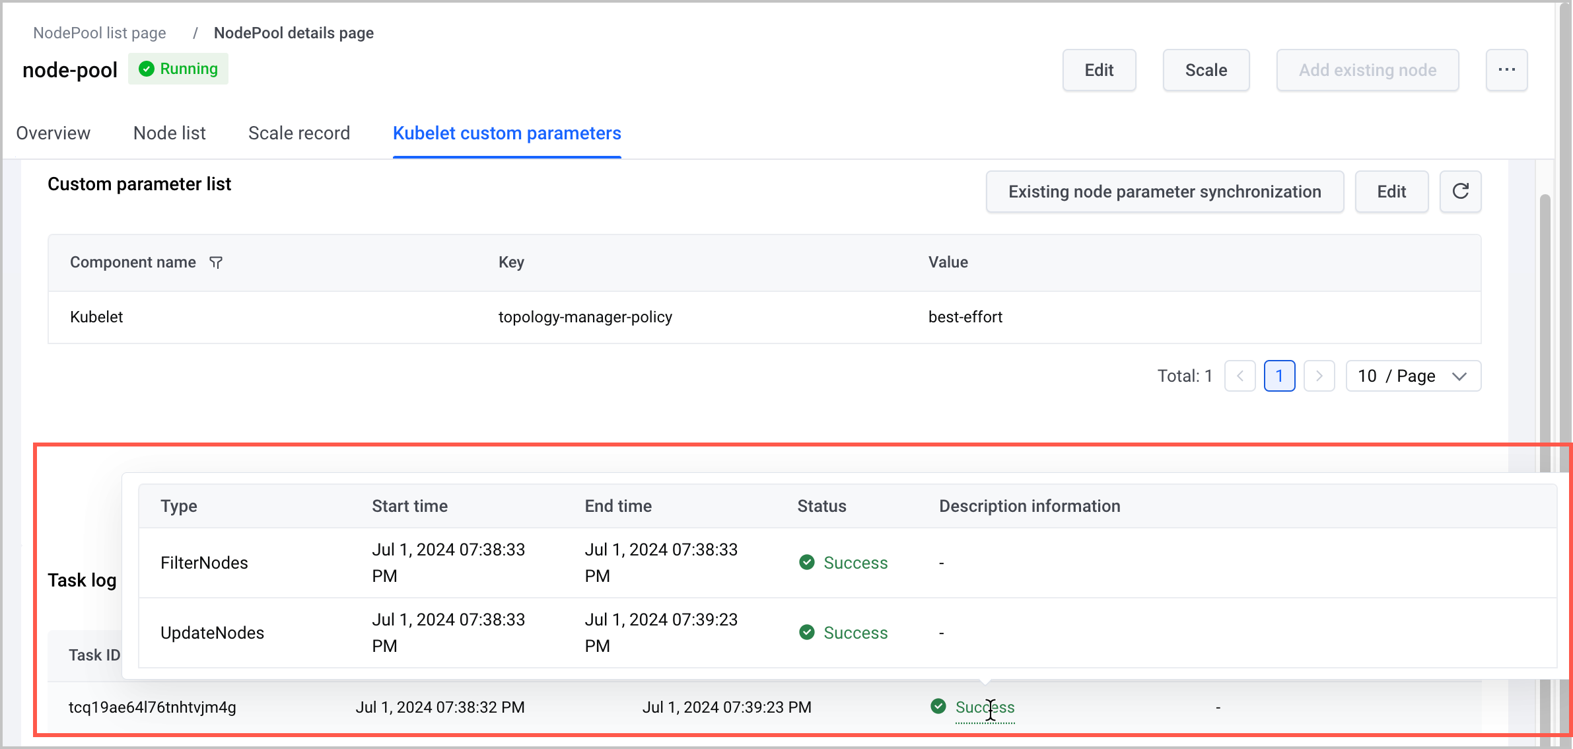Open the Scale record tab
The image size is (1573, 749).
coord(299,133)
